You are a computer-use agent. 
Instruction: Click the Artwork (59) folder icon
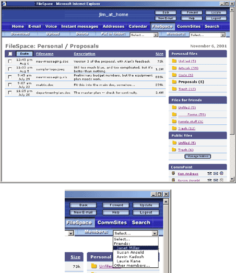pyautogui.click(x=174, y=68)
